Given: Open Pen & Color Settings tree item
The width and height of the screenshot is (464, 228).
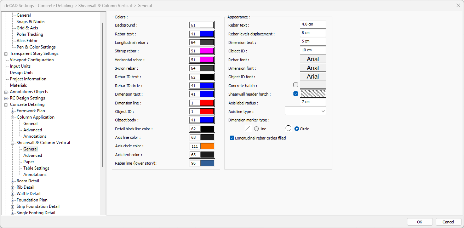Looking at the screenshot, I should tap(36, 47).
